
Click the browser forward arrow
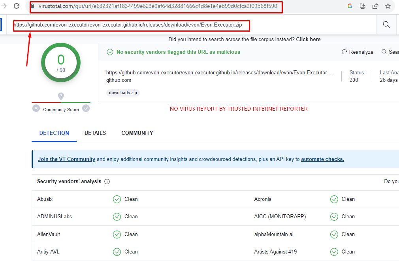[x=4, y=6]
